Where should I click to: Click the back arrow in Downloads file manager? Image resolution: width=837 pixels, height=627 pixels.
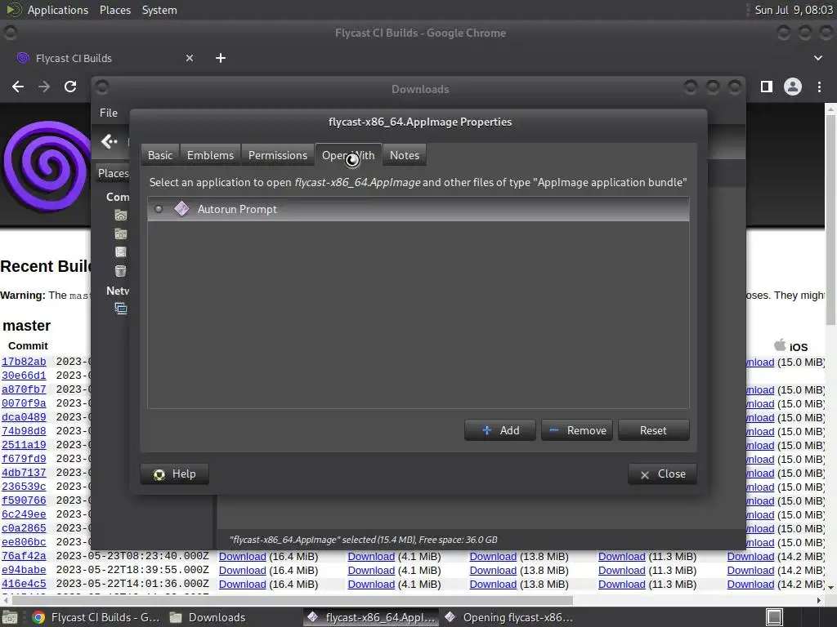109,141
